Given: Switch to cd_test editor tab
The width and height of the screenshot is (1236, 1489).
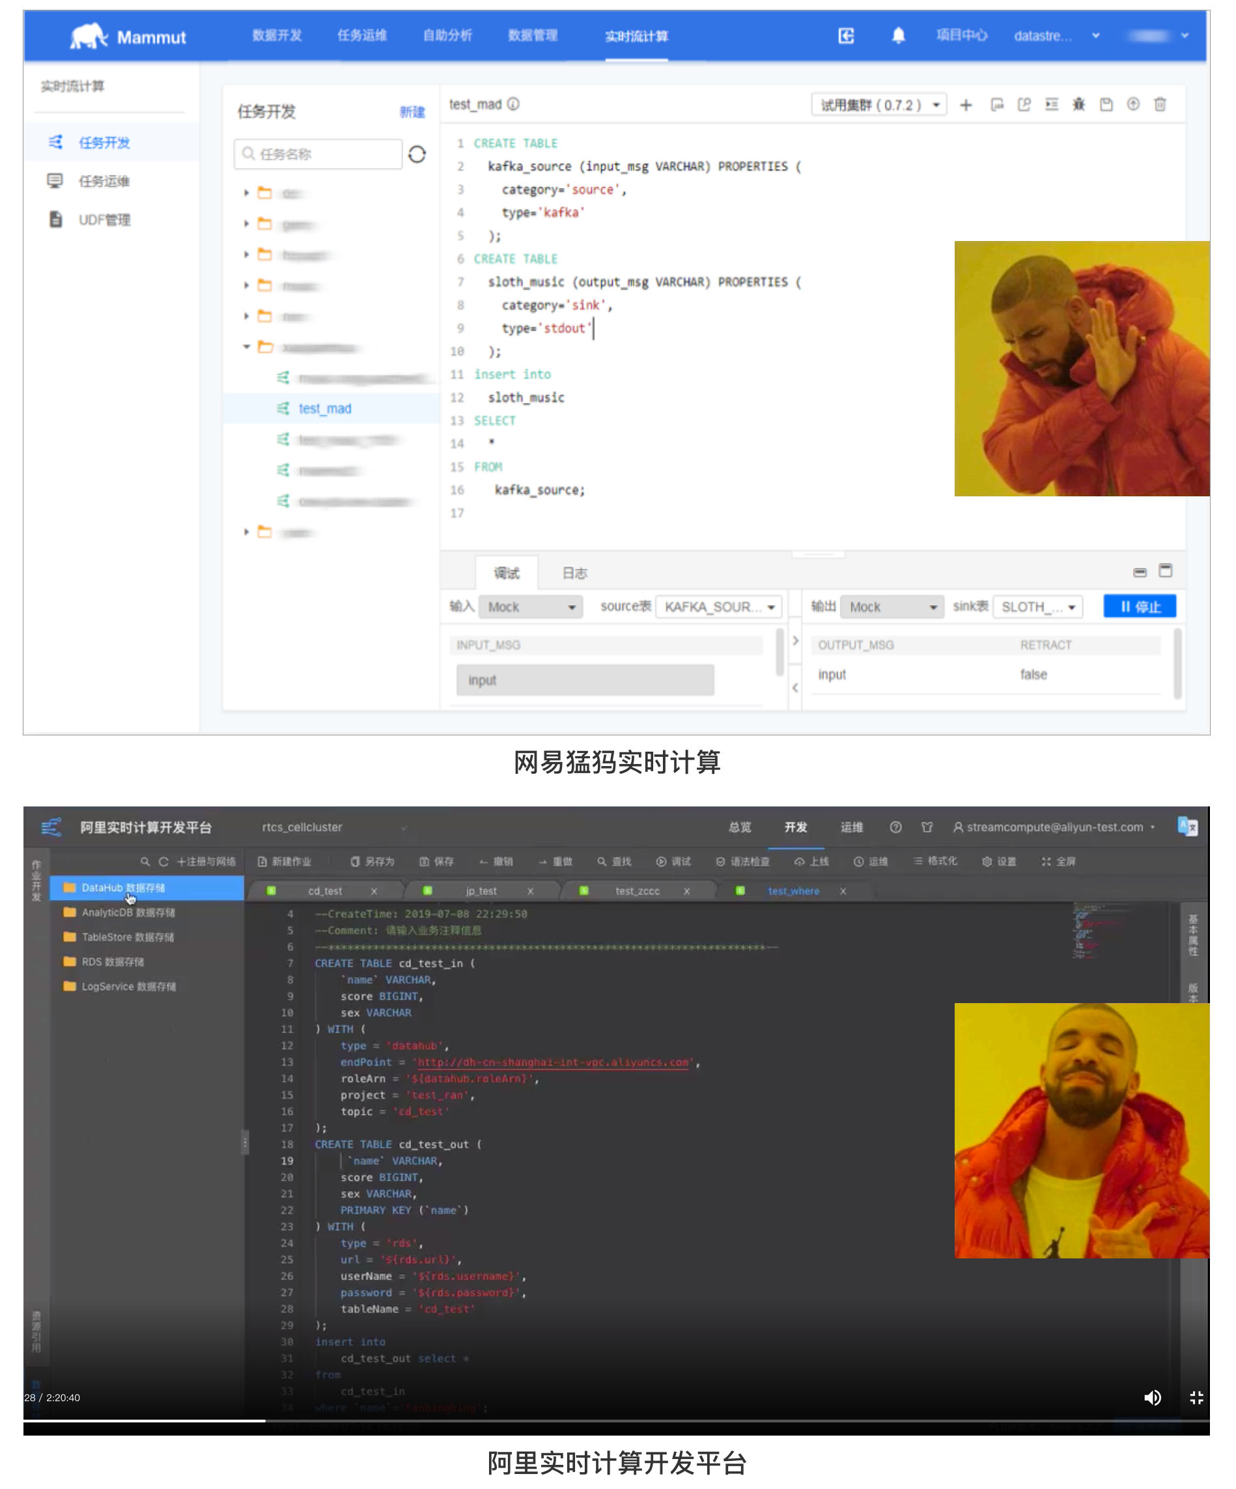Looking at the screenshot, I should (x=326, y=890).
